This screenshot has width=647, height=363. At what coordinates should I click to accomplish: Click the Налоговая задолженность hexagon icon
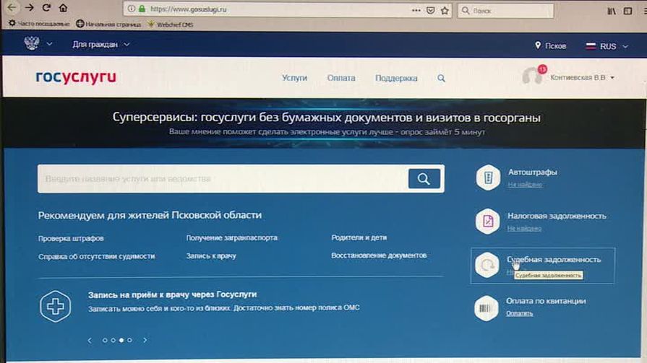[x=488, y=222]
